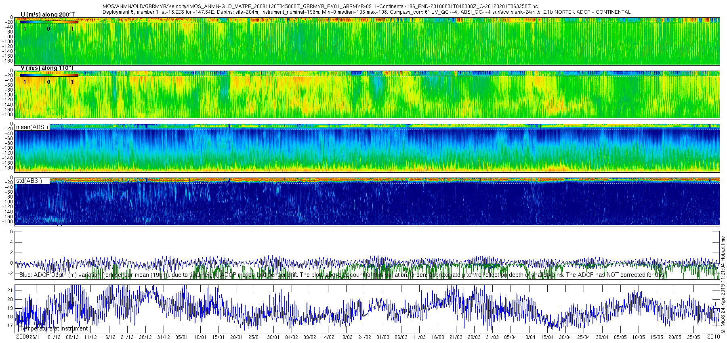Select the mean(ABSI) panel label
This screenshot has width=727, height=343.
point(32,127)
